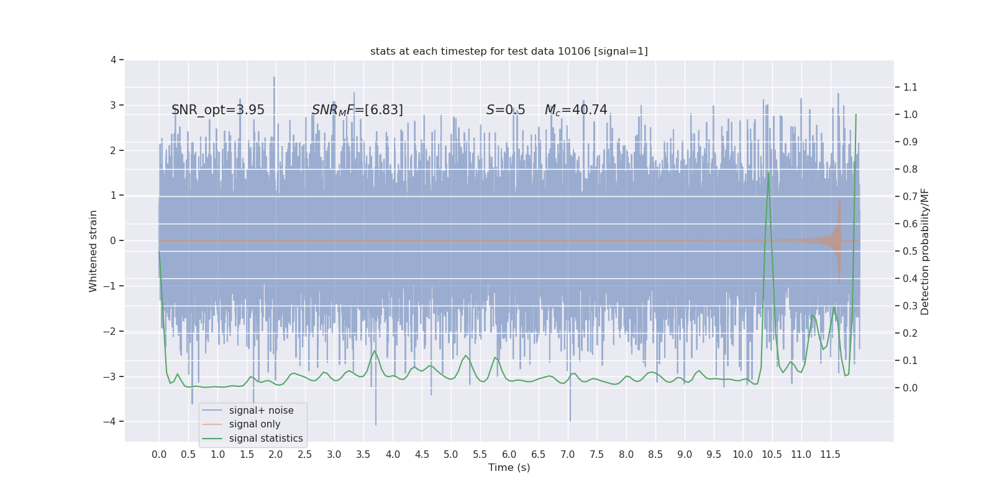The width and height of the screenshot is (994, 497).
Task: Select Detection probability axis tick label 1.0
Action: [x=910, y=114]
